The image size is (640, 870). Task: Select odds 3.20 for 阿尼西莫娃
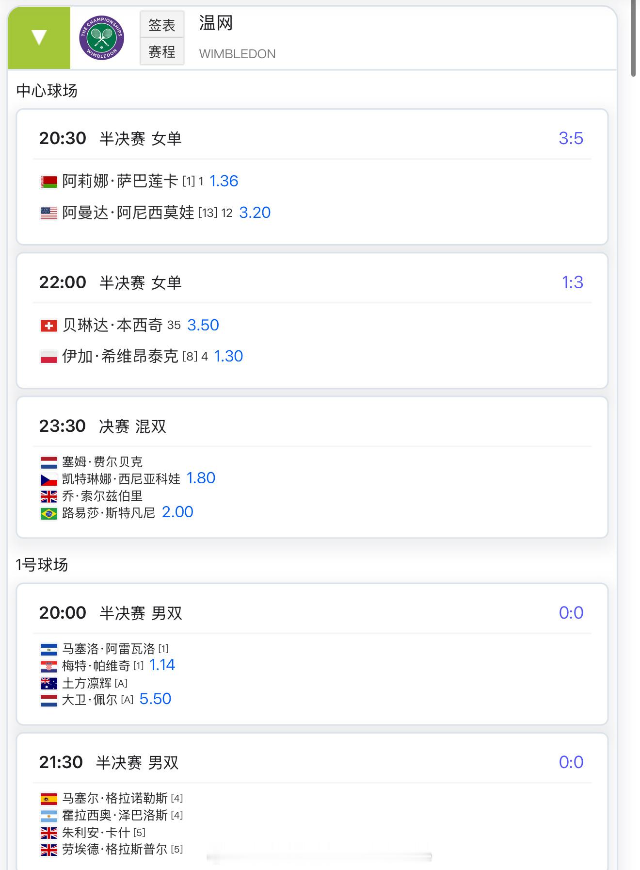(x=255, y=213)
